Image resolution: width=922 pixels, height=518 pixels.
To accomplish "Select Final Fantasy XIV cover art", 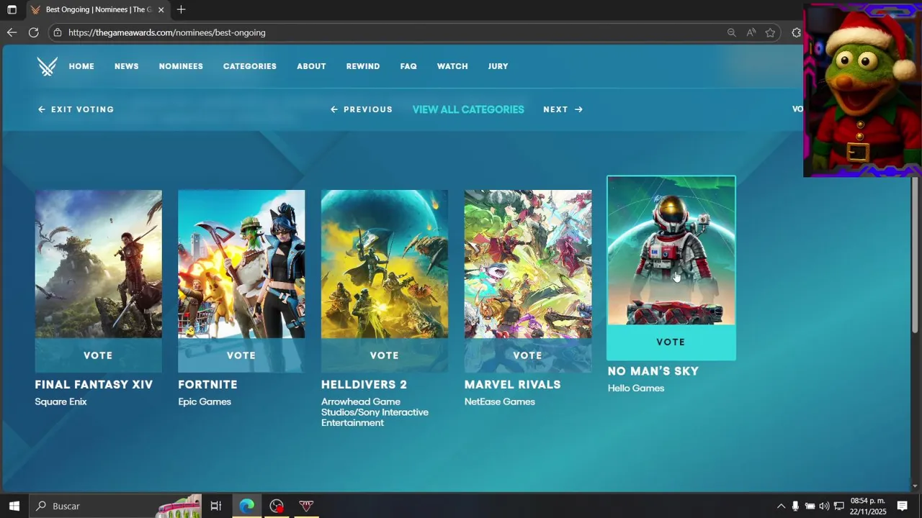I will click(x=98, y=264).
